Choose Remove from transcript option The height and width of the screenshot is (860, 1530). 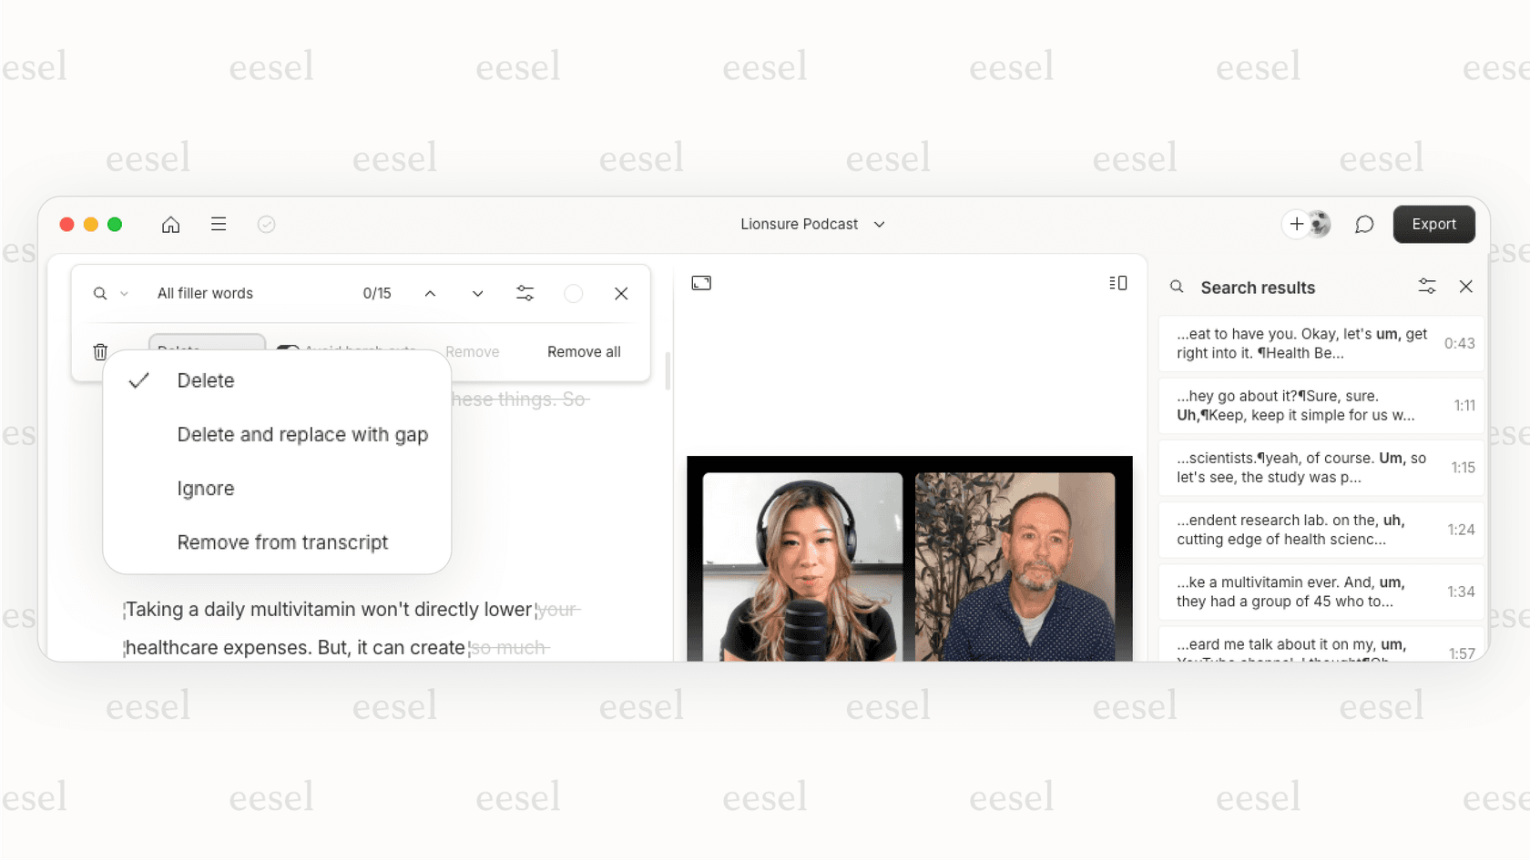coord(277,542)
